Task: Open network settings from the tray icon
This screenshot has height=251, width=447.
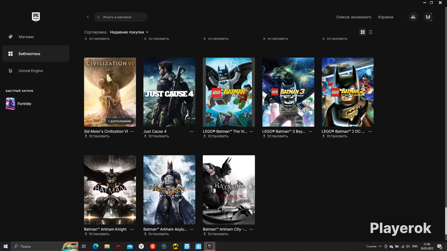Action: [x=403, y=246]
